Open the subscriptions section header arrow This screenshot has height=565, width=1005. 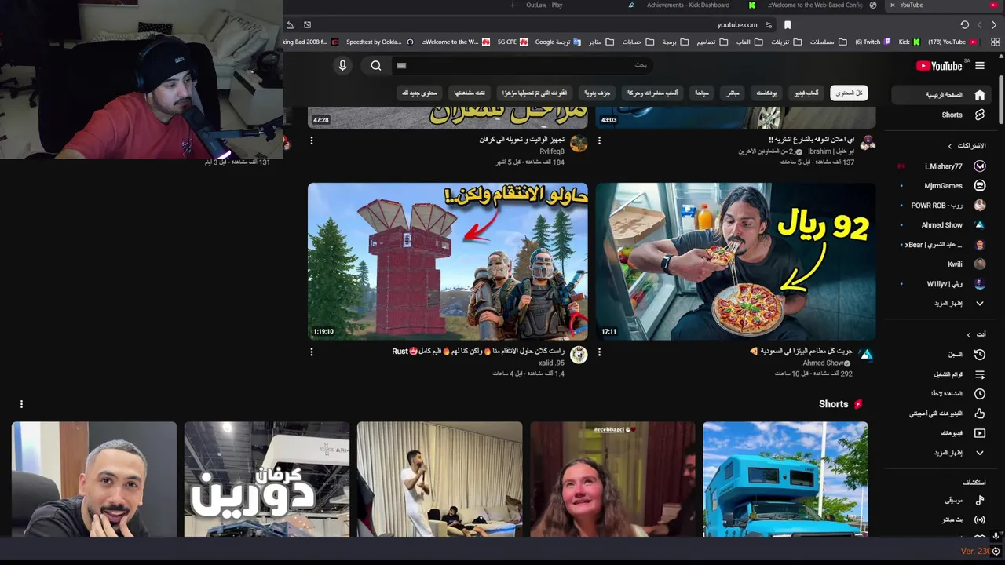[950, 146]
